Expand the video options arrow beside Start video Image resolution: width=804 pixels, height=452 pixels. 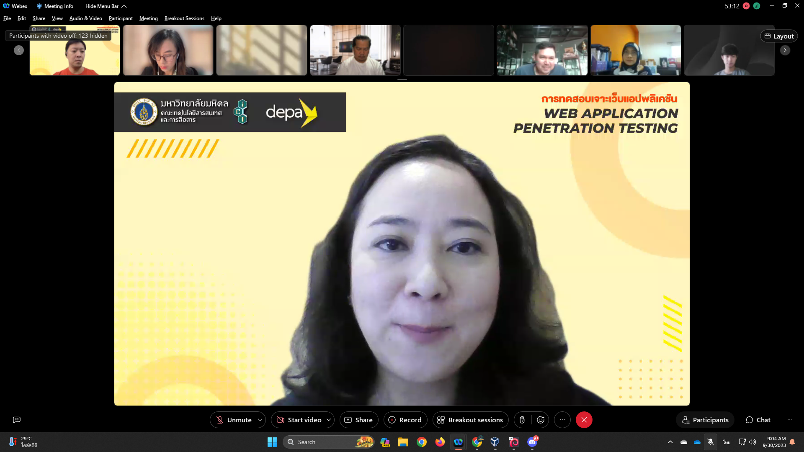pyautogui.click(x=329, y=420)
